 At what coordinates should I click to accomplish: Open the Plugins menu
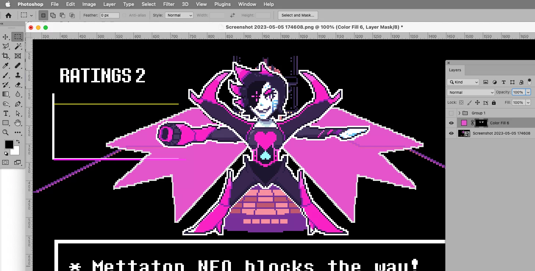222,4
